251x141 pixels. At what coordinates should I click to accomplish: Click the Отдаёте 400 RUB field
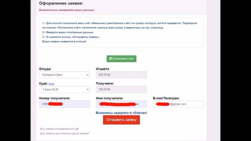[x=121, y=75]
